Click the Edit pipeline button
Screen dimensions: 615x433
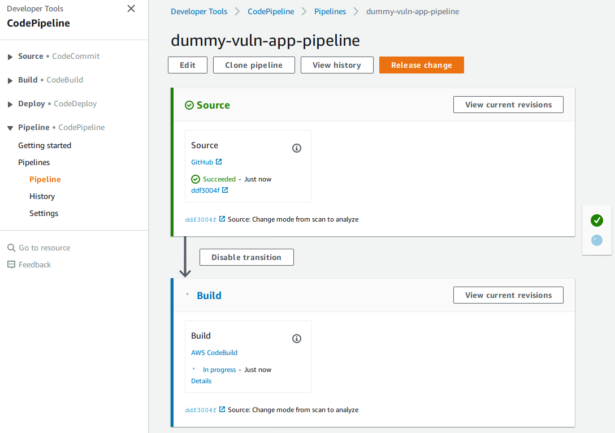188,65
